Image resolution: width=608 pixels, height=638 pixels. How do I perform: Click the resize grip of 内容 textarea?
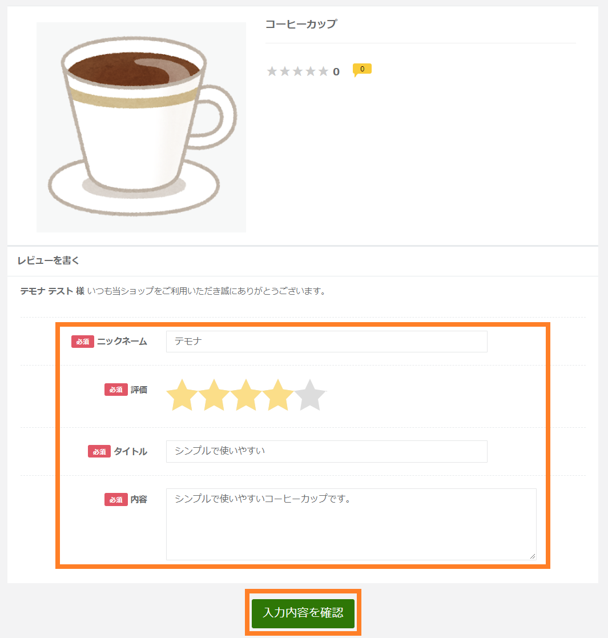(x=532, y=556)
